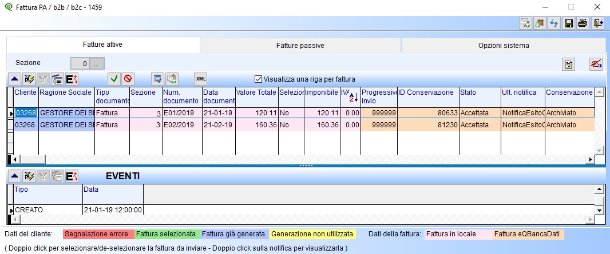Uncheck 'Visualizza una riga per fattura'
The height and width of the screenshot is (254, 610).
point(259,79)
